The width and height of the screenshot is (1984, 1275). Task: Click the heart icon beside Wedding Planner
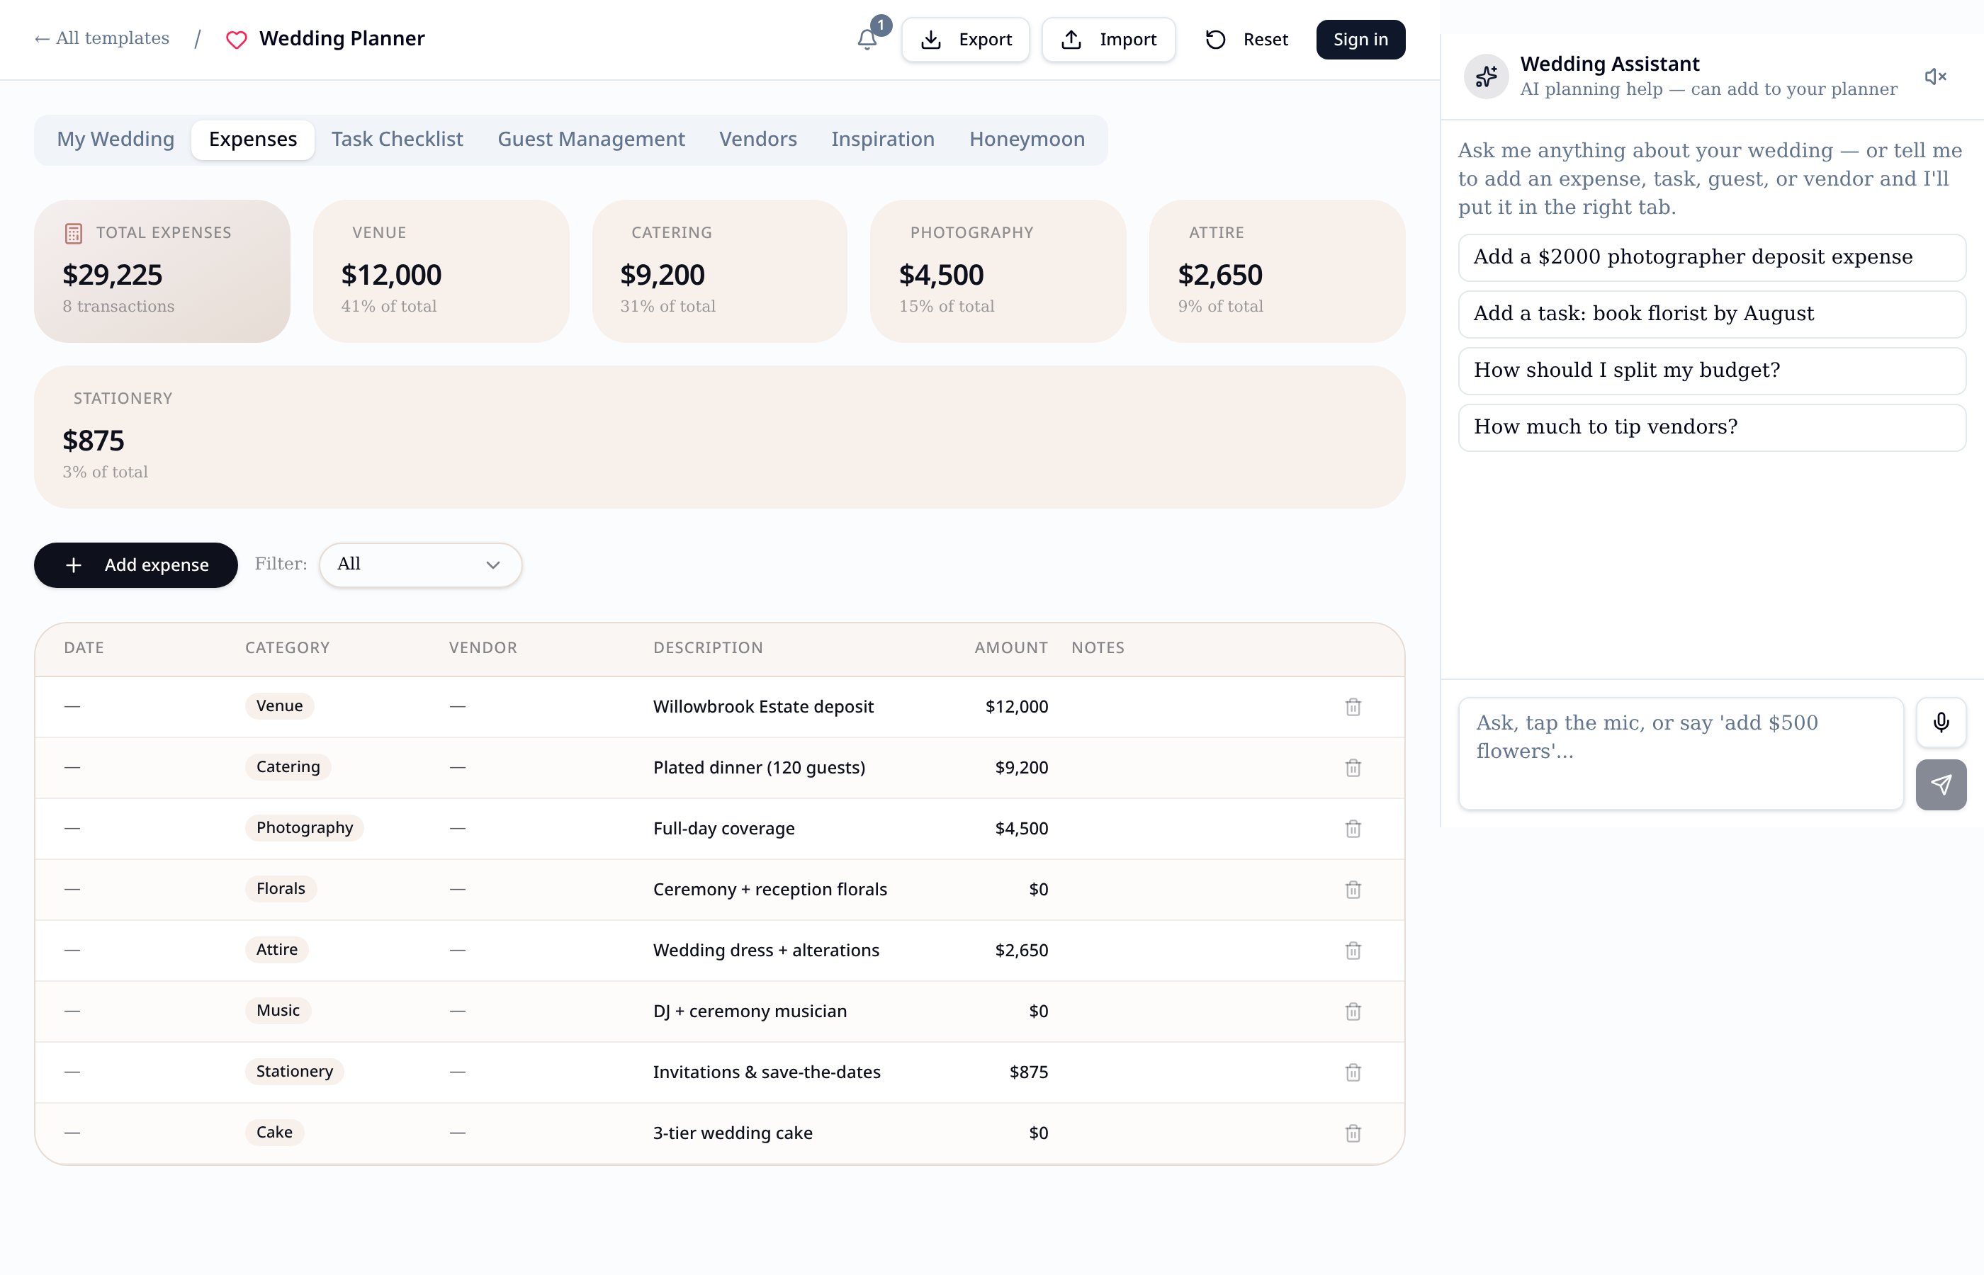click(236, 40)
